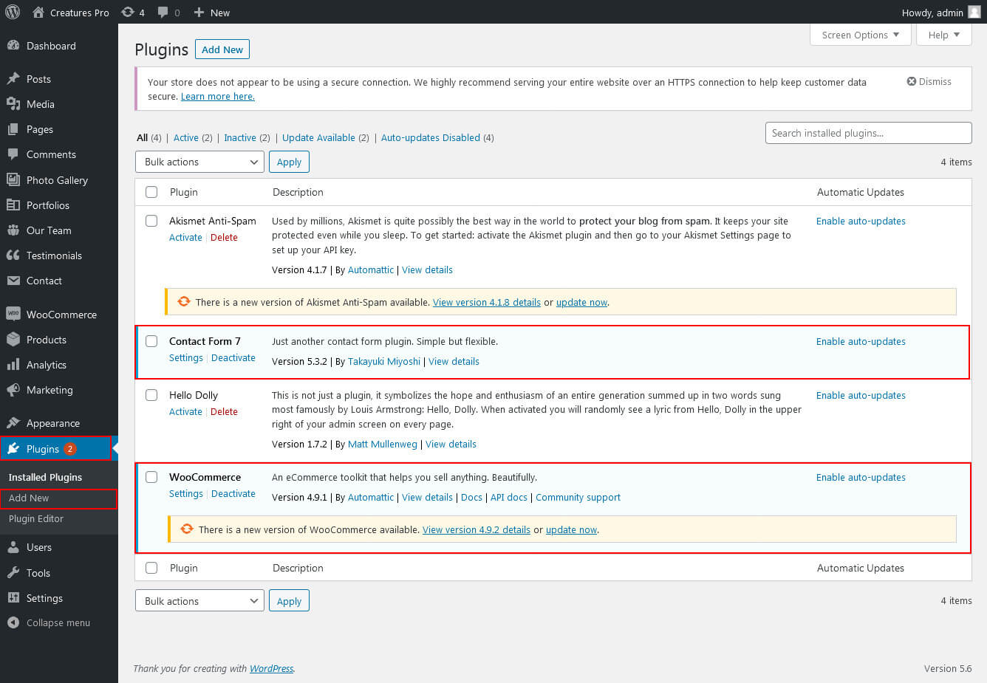Check the Akismet Anti-Spam checkbox
This screenshot has width=987, height=683.
point(151,221)
